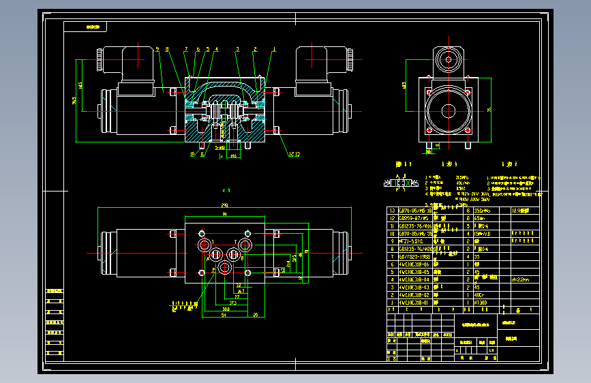Pick the balloon label 11 below the valve body
This screenshot has height=383, width=591.
coord(202,154)
